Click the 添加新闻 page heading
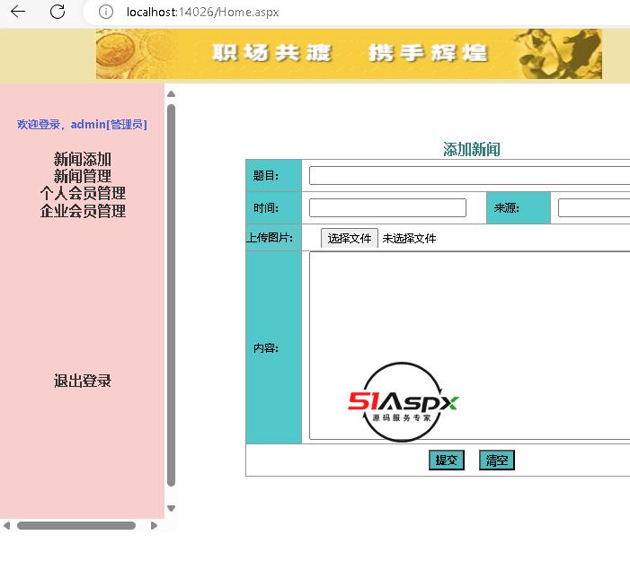This screenshot has height=579, width=630. click(472, 149)
